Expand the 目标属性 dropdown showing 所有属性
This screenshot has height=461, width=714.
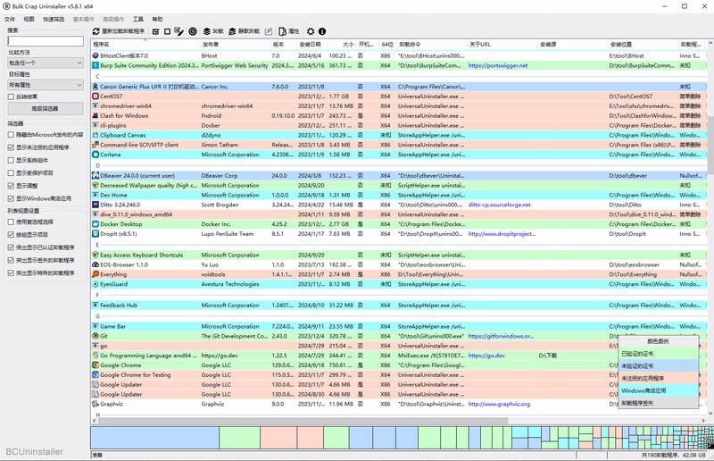coord(45,83)
